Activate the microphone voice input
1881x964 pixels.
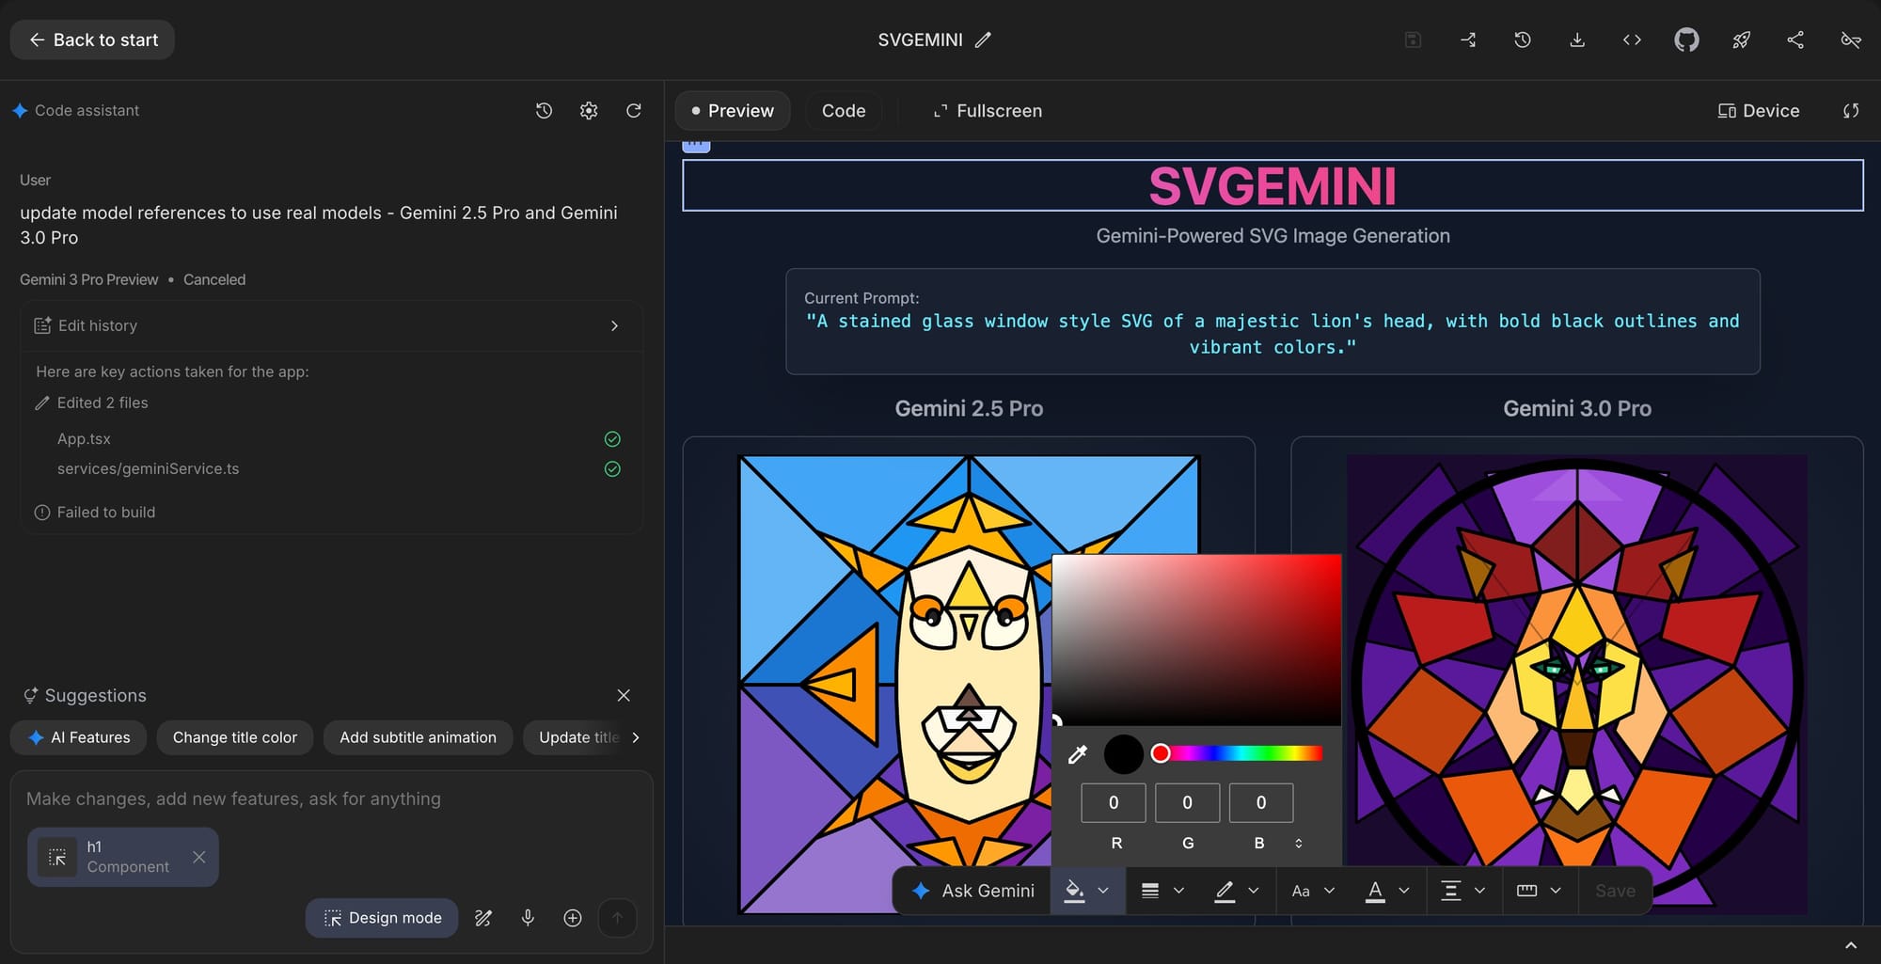528,917
